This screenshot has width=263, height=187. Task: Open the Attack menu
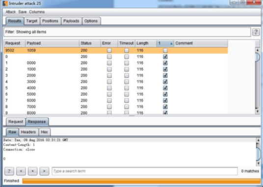tap(11, 12)
